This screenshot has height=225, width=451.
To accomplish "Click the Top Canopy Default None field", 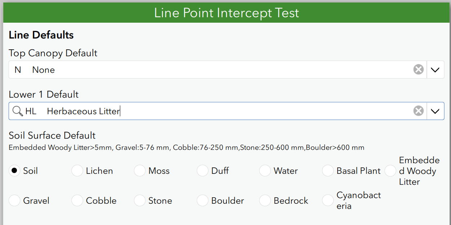I will point(209,69).
